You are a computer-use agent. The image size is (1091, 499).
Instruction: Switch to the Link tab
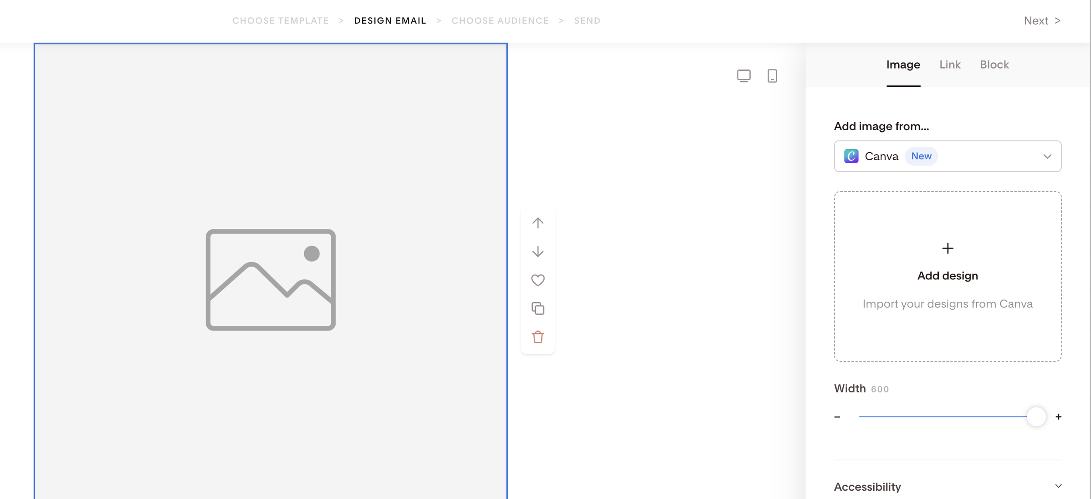(x=950, y=65)
